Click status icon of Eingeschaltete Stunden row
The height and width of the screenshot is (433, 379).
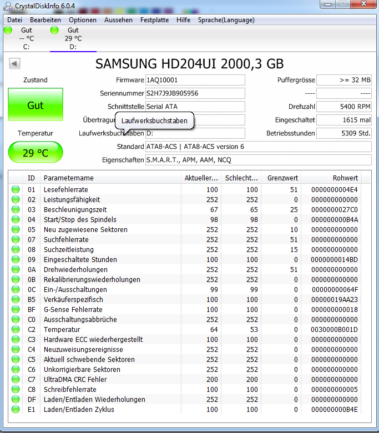16,259
